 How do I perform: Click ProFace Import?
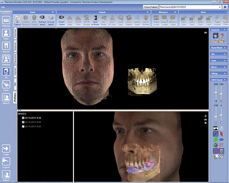pos(43,20)
